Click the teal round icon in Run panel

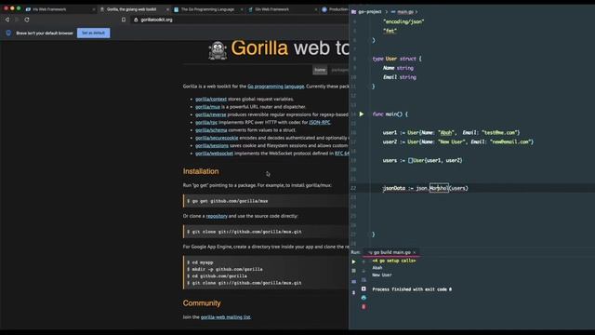point(364,298)
